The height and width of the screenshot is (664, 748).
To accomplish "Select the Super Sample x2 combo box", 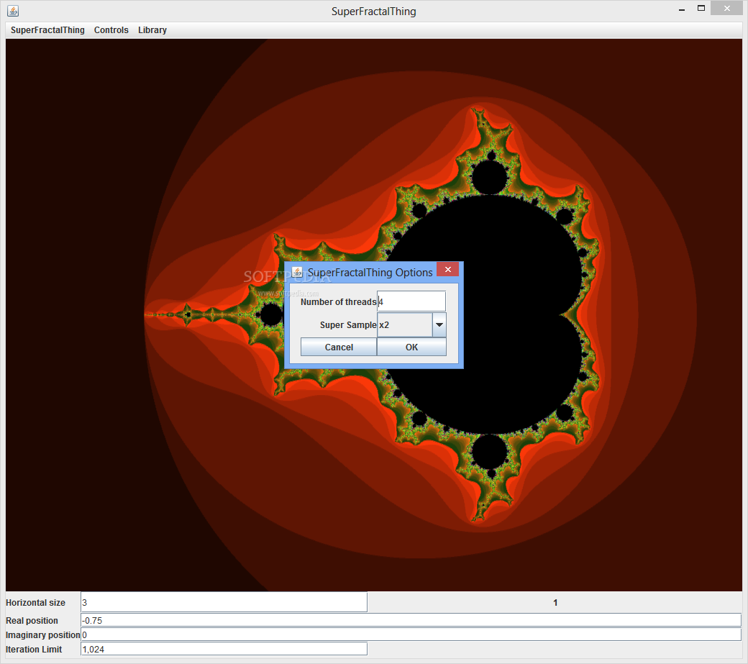I will (411, 325).
